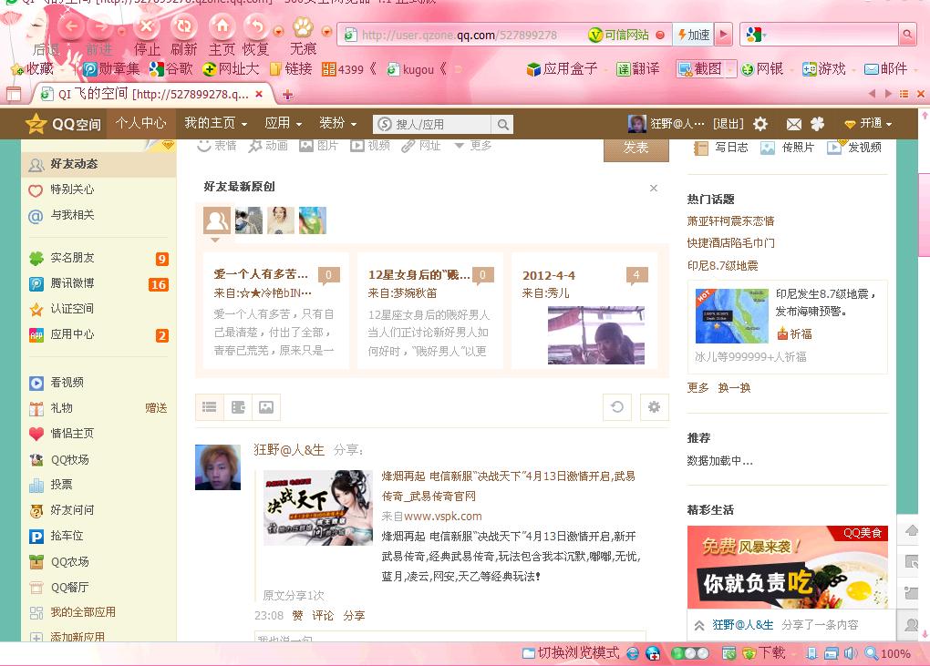Refresh the page with the 刷新 button
The width and height of the screenshot is (930, 666).
pos(184,26)
